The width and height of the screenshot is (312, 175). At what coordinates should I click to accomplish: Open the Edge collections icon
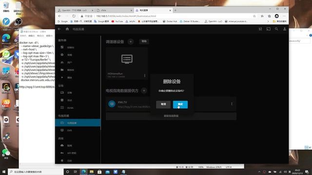[x=269, y=16]
